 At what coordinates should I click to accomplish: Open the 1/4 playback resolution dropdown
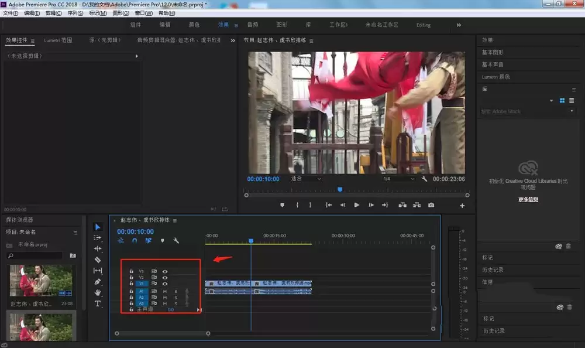(x=398, y=179)
